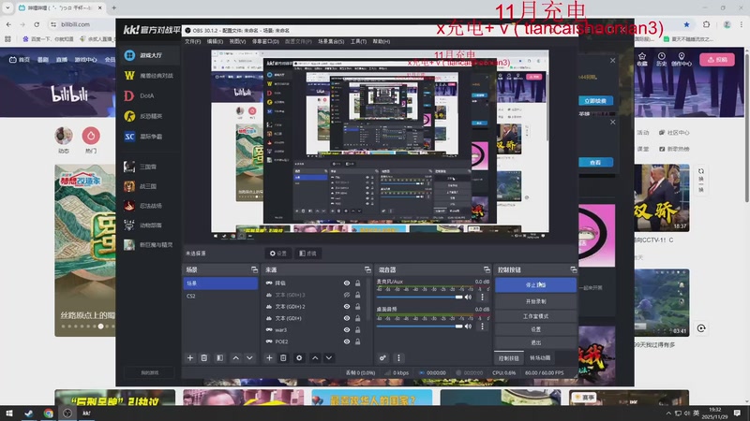
Task: Float the Controls dock with its pop-out icon
Action: 573,269
